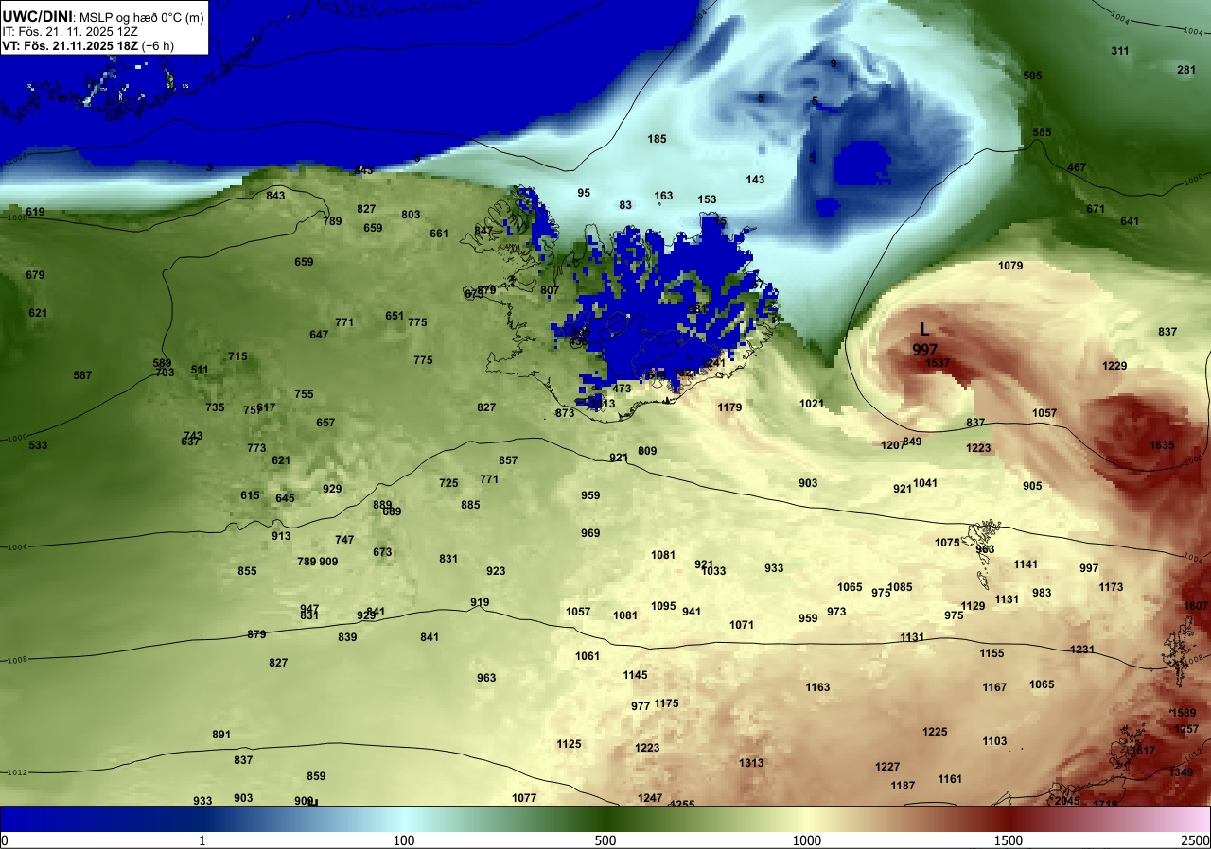Click the 857 height value
This screenshot has width=1211, height=849.
pyautogui.click(x=508, y=460)
